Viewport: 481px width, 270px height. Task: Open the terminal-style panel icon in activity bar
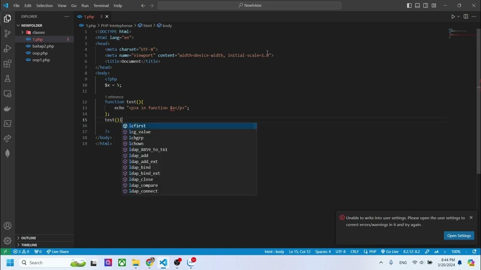[x=7, y=123]
